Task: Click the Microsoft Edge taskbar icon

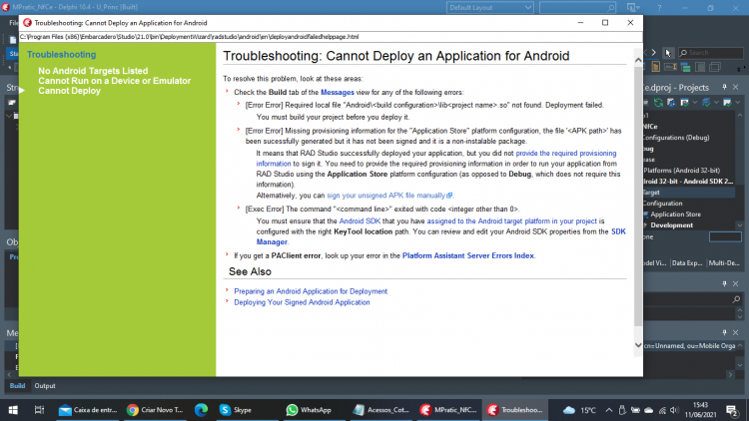Action: [201, 410]
